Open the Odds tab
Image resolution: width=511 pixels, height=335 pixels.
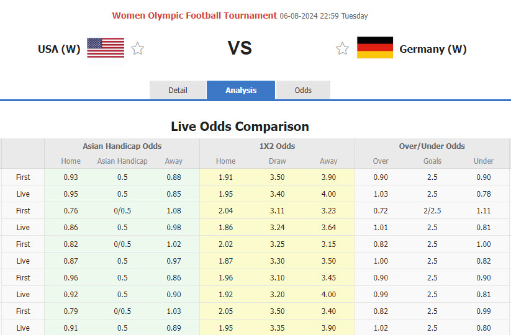(x=303, y=90)
